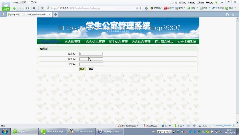The image size is (239, 135).
Task: Click the shield security icon beside address bar
Action: [147, 8]
